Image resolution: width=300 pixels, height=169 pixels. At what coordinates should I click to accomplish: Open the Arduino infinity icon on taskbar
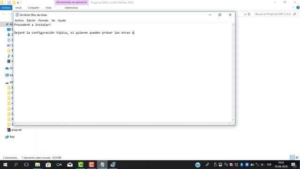[x=59, y=165]
